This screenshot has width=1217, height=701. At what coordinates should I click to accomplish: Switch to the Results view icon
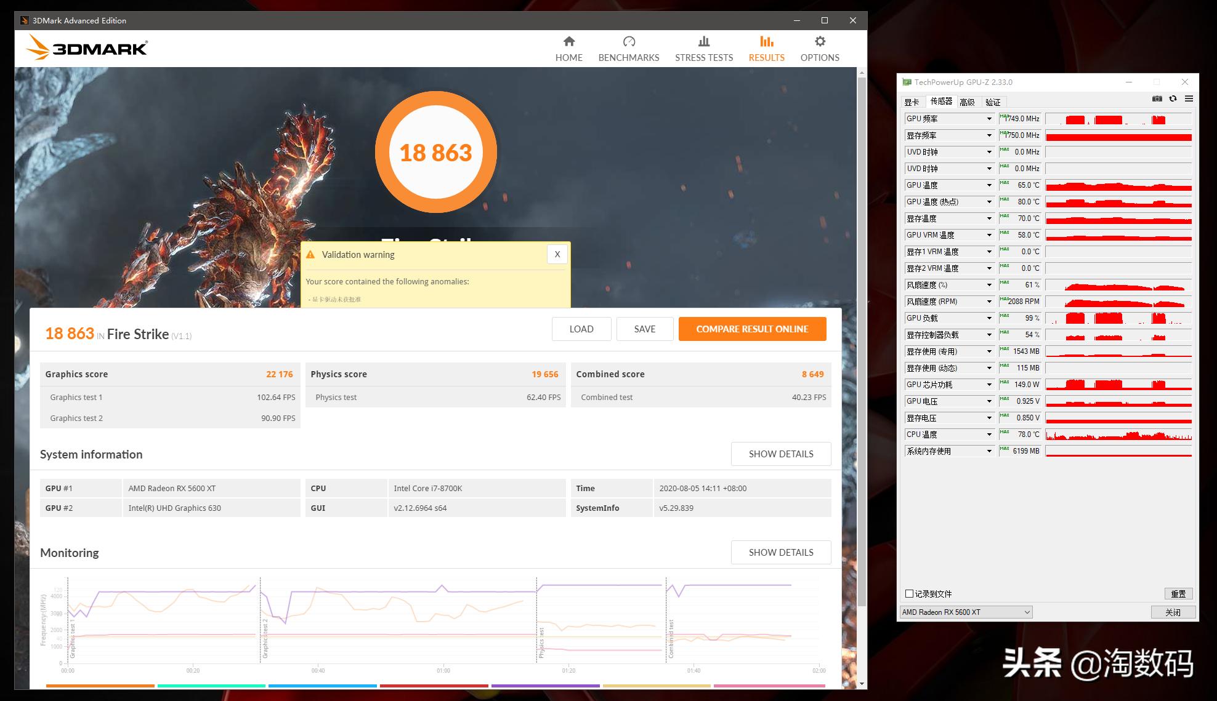[x=766, y=48]
